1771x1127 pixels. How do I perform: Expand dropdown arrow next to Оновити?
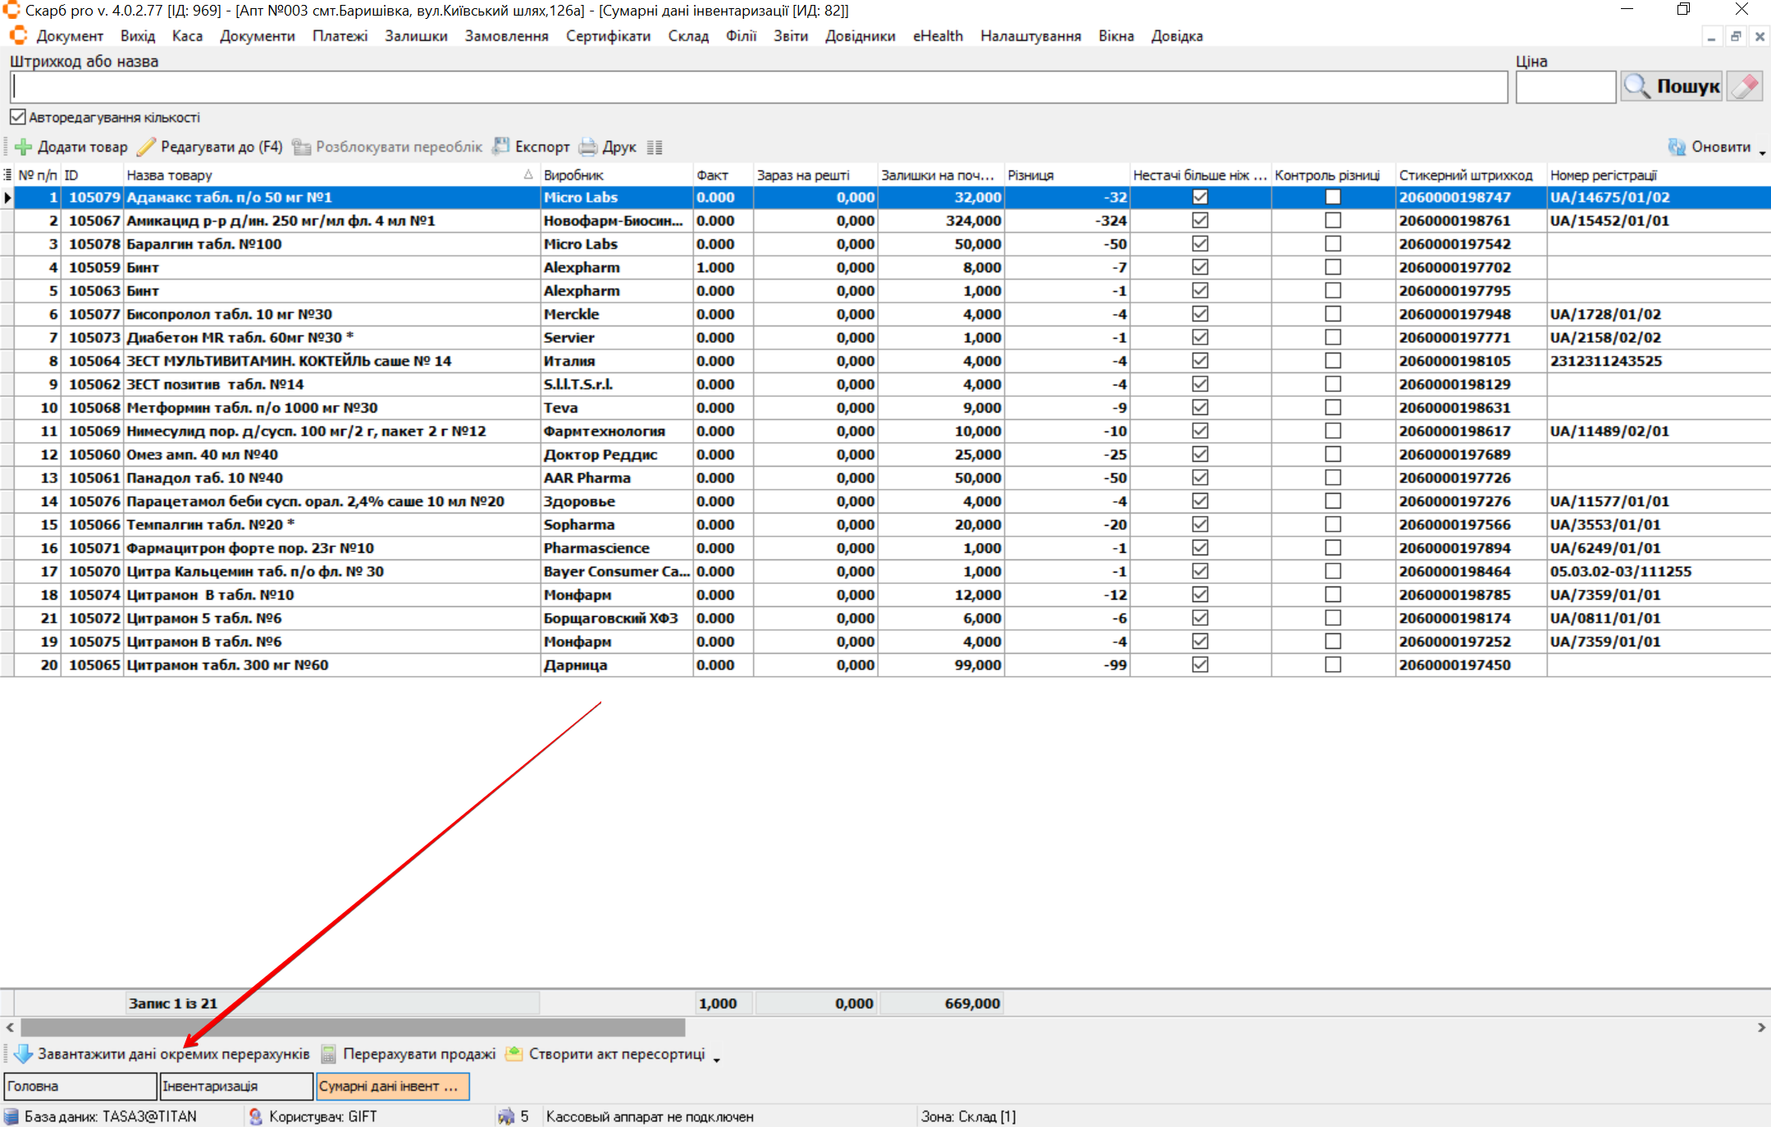click(1761, 153)
